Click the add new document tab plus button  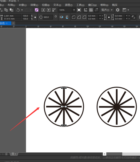13,23
